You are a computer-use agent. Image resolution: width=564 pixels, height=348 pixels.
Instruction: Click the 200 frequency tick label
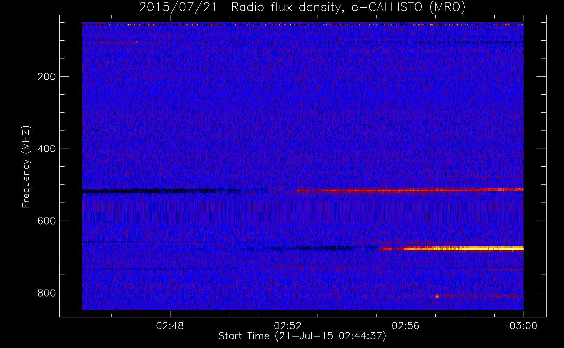[x=47, y=77]
